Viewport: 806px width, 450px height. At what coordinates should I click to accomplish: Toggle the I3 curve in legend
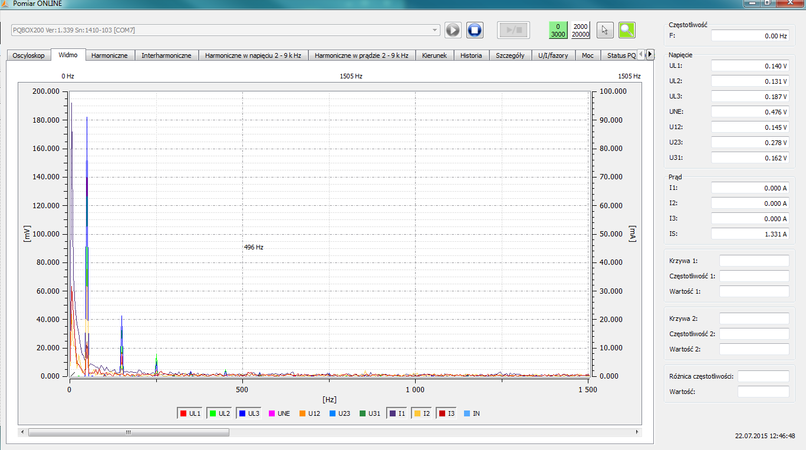pos(447,413)
